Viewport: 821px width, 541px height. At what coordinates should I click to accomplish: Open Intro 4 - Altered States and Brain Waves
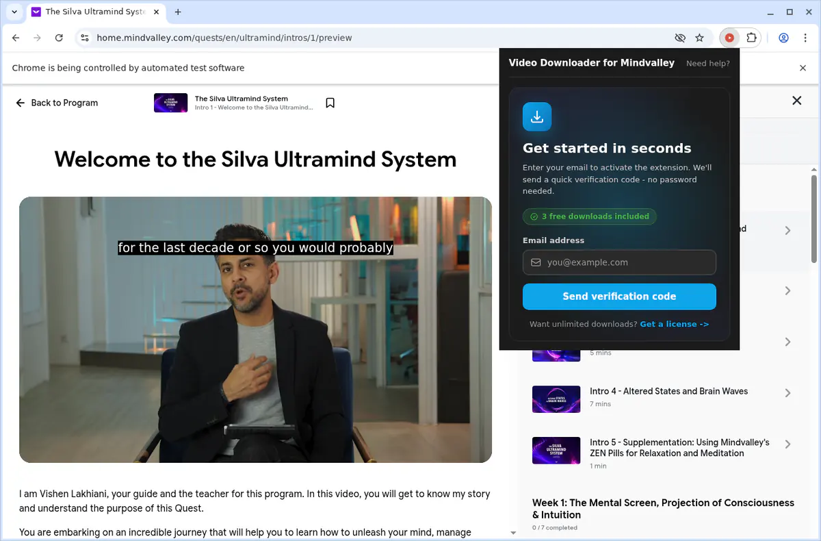668,391
